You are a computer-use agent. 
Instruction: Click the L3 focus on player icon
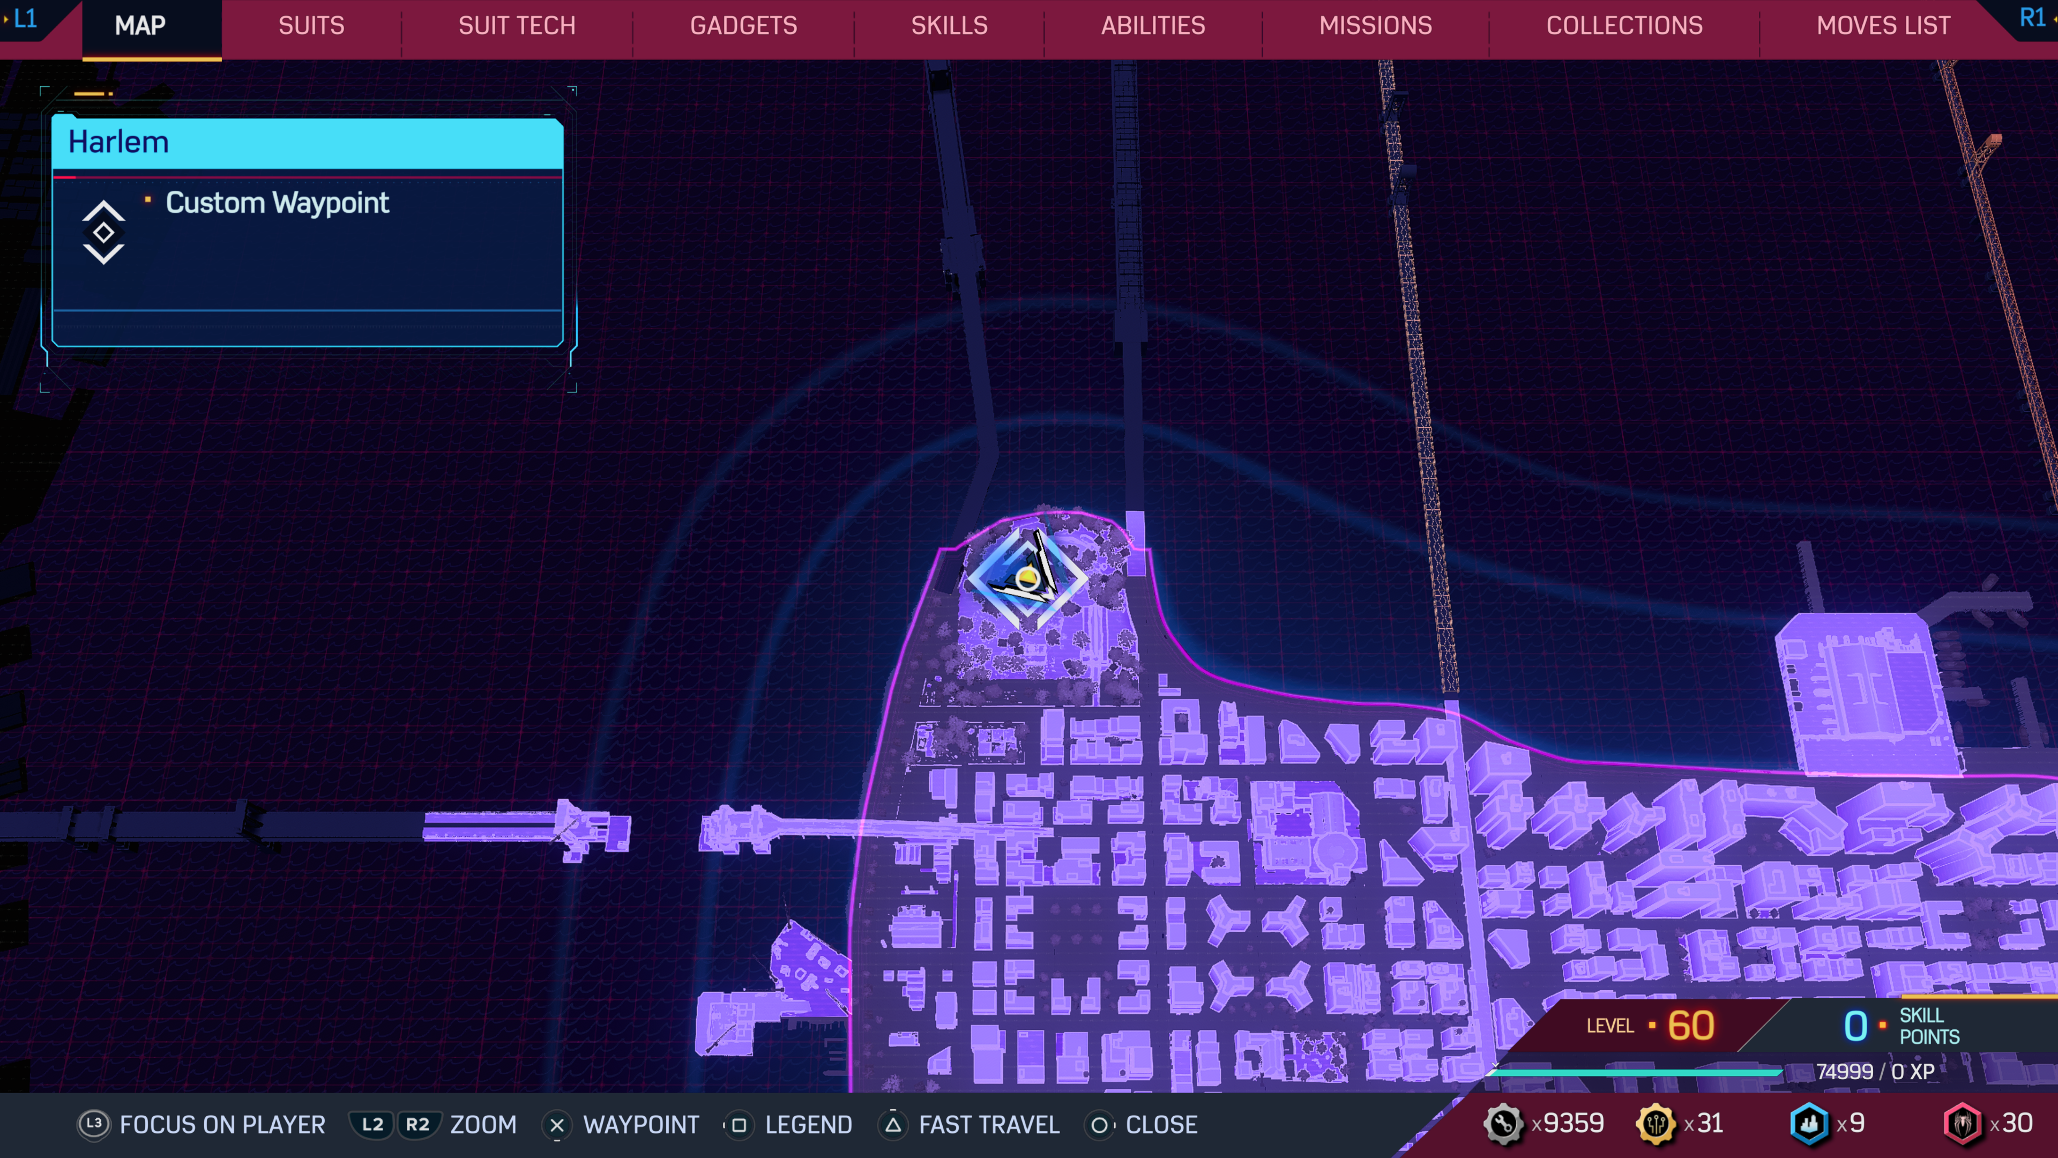click(93, 1124)
